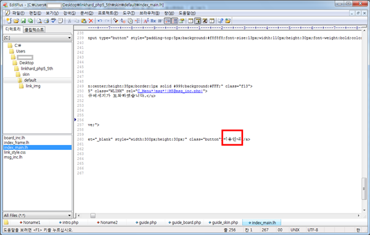Image resolution: width=370 pixels, height=235 pixels.
Task: Click the UTF-8 encoding in status bar
Action: [313, 230]
